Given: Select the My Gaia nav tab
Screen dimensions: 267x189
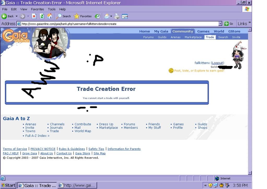Looking at the screenshot, I should pos(161,31).
